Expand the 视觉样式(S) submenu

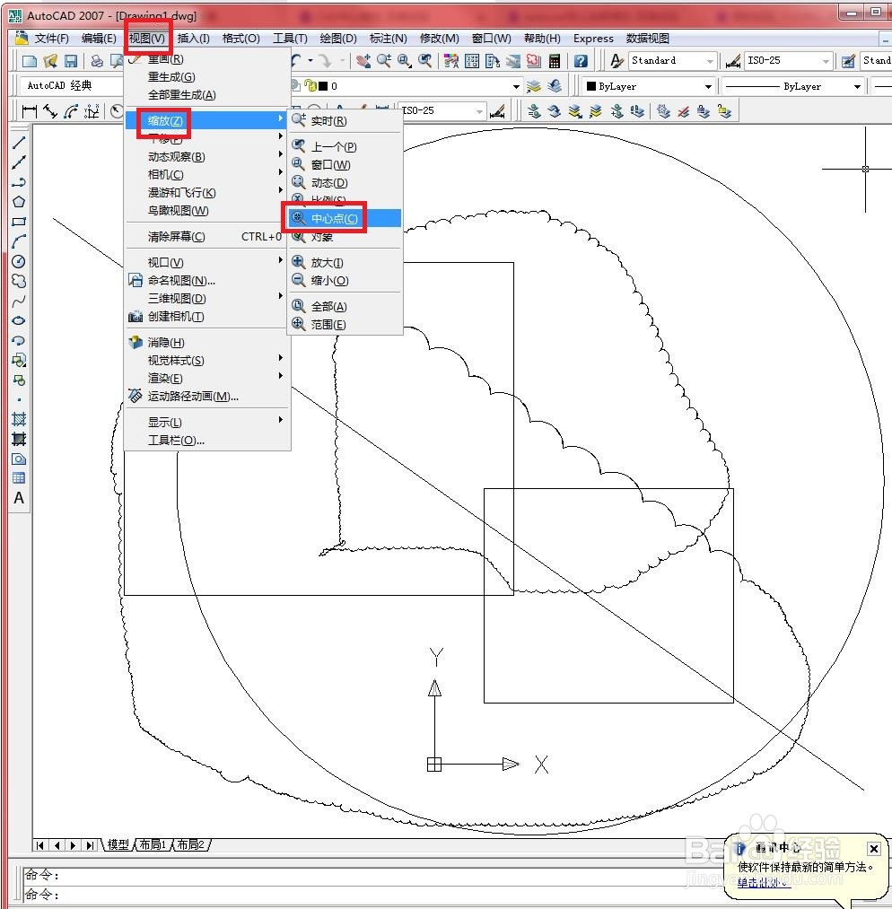[207, 360]
